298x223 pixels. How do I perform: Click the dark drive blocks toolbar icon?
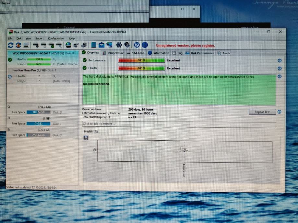84,45
